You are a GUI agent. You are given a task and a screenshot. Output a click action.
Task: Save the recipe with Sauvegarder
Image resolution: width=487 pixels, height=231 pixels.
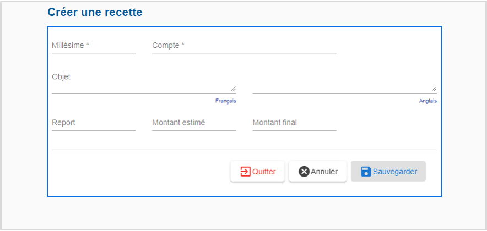pos(388,172)
